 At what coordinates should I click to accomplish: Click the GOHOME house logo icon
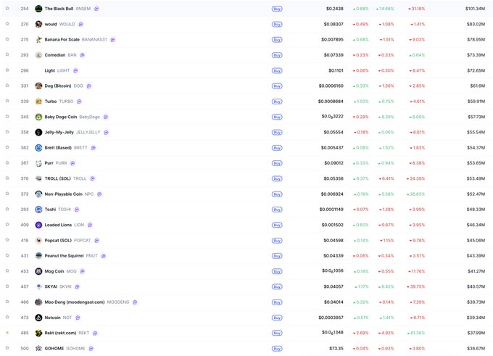[x=38, y=349]
